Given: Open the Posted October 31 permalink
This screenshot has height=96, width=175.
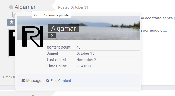Looking at the screenshot, I should point(73,7).
